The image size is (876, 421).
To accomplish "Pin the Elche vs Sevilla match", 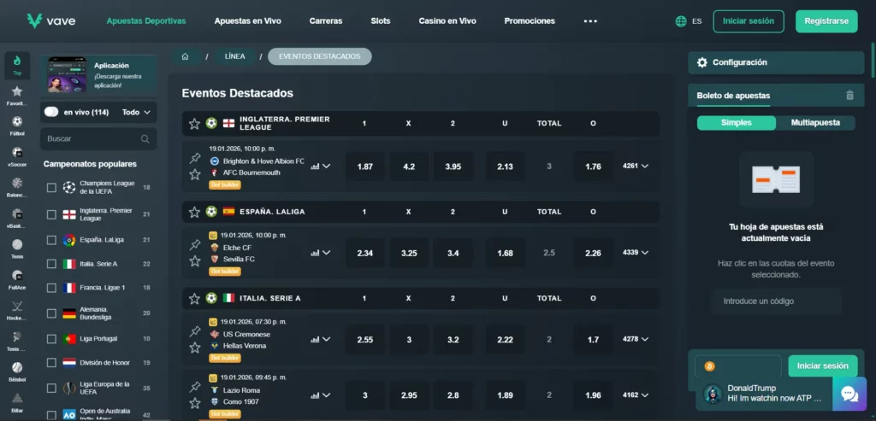I will [195, 245].
